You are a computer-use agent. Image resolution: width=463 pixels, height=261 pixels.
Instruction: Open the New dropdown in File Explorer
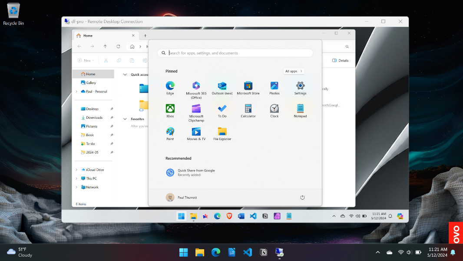pyautogui.click(x=86, y=60)
